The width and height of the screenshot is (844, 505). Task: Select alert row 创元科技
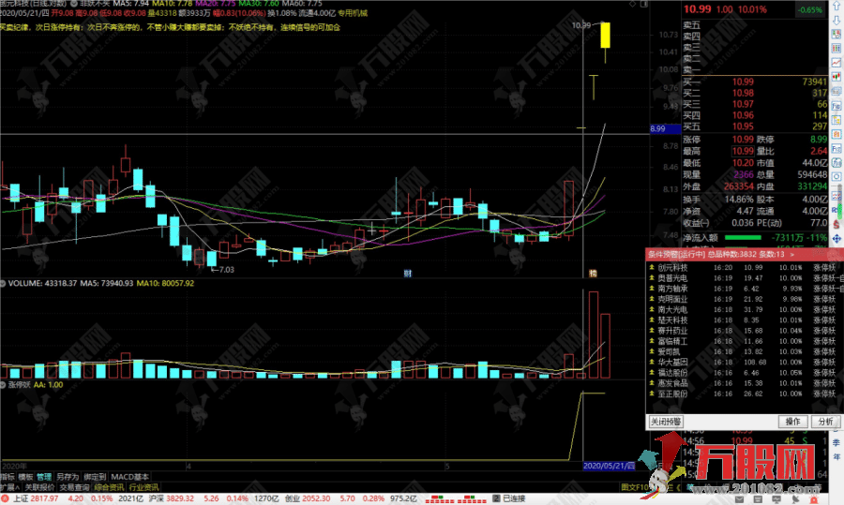pos(745,267)
